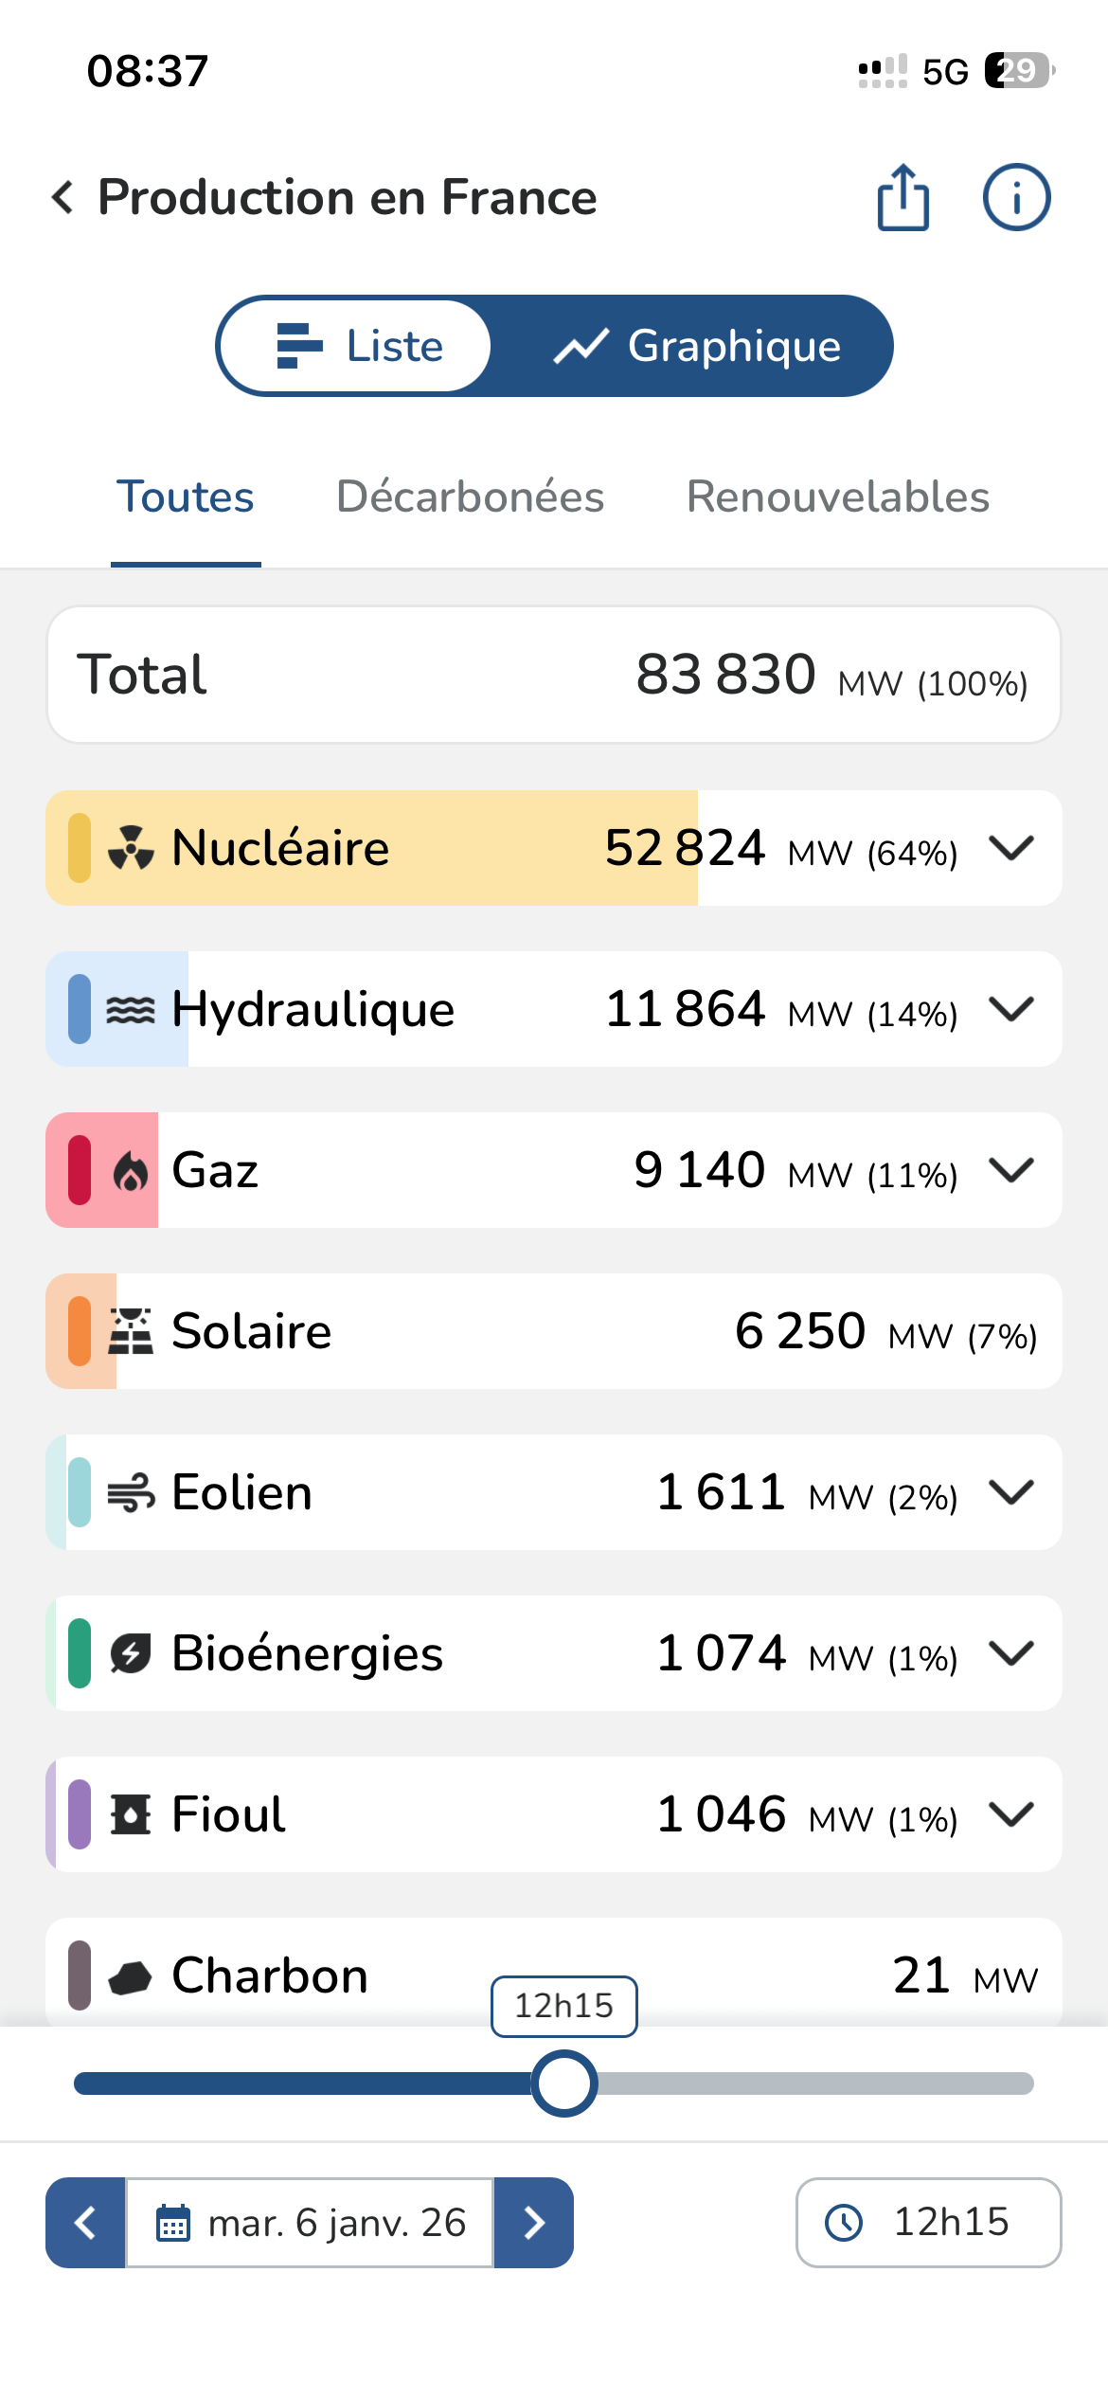Image resolution: width=1108 pixels, height=2399 pixels.
Task: Go back using the left chevron
Action: (x=63, y=197)
